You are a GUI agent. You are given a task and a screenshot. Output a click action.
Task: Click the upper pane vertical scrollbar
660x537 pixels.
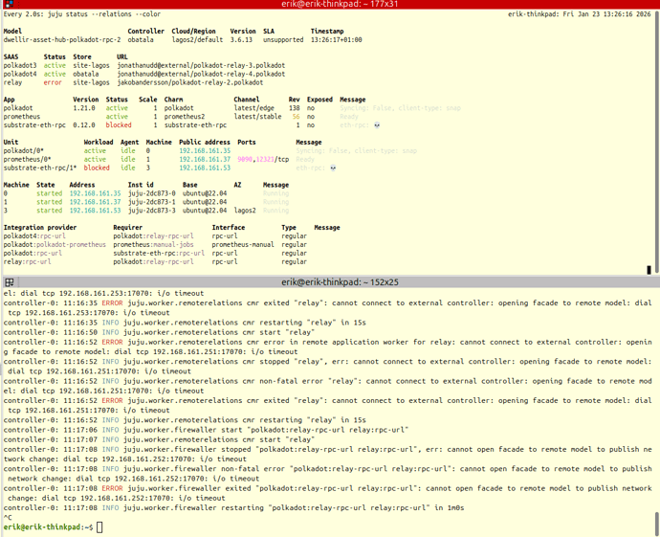point(657,141)
